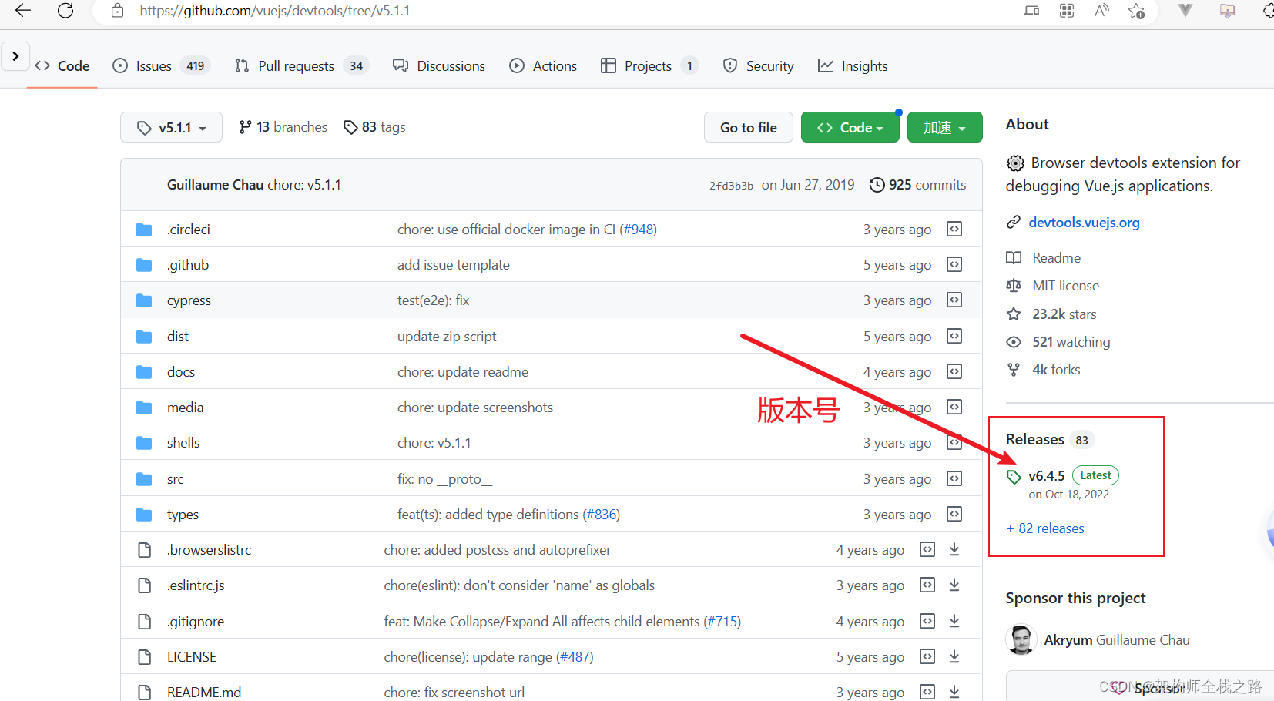Show the + 82 releases link
The width and height of the screenshot is (1274, 701).
[x=1045, y=528]
